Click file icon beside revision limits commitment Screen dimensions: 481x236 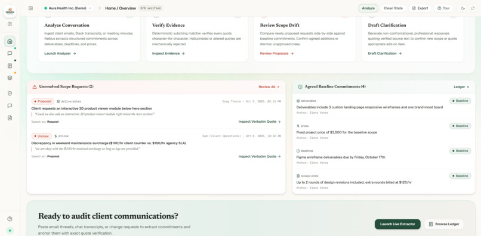pos(298,176)
